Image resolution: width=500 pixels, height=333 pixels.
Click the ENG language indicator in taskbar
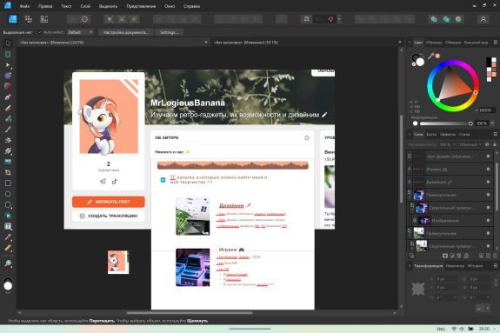coord(441,329)
